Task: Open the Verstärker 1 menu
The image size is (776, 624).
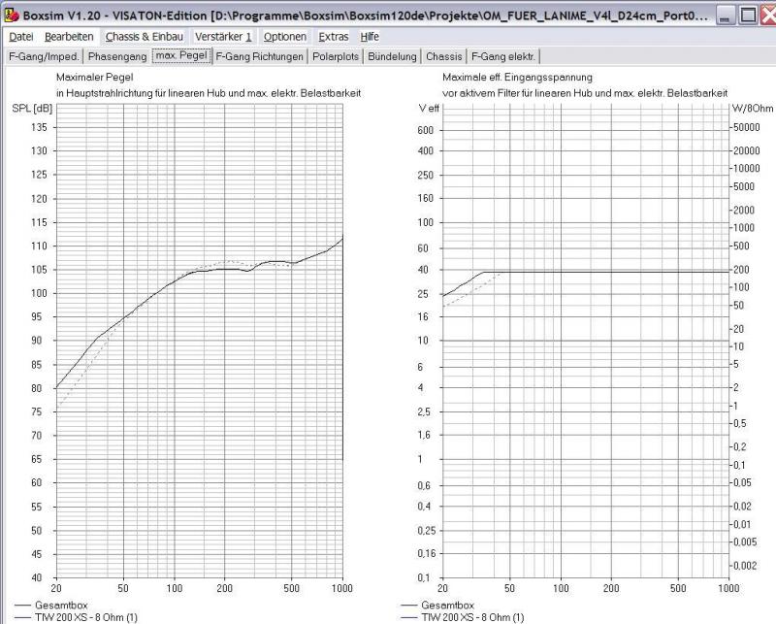Action: 223,37
